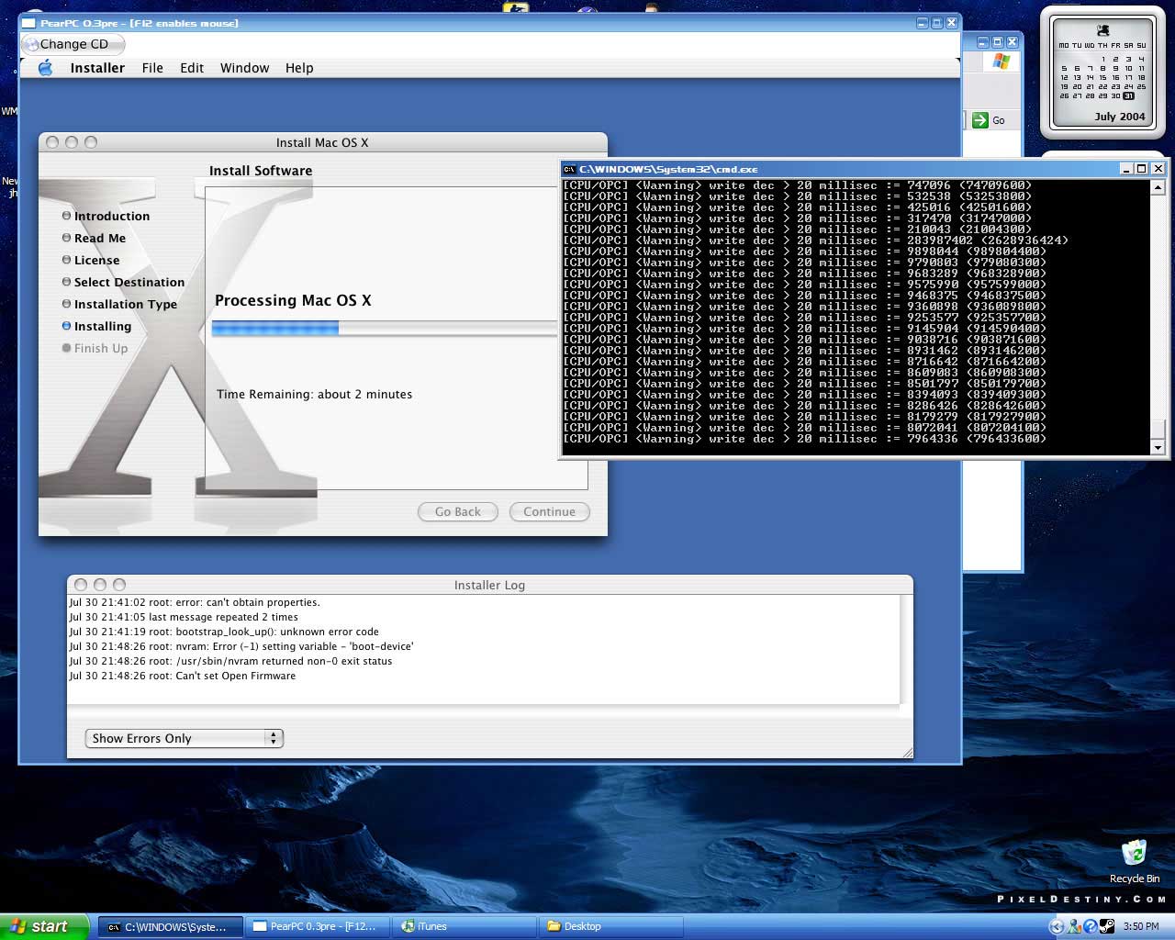Click the Windows logo icon in the background window

(x=999, y=62)
